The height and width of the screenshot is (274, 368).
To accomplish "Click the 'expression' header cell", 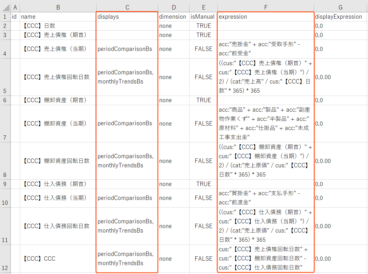I will tap(266, 16).
